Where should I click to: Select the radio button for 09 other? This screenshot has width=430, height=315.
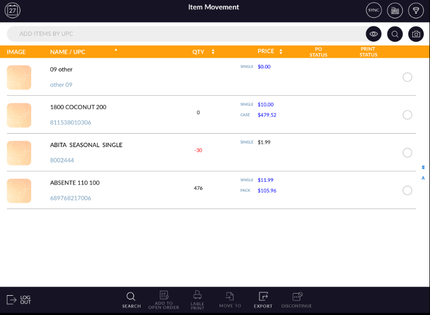(407, 77)
